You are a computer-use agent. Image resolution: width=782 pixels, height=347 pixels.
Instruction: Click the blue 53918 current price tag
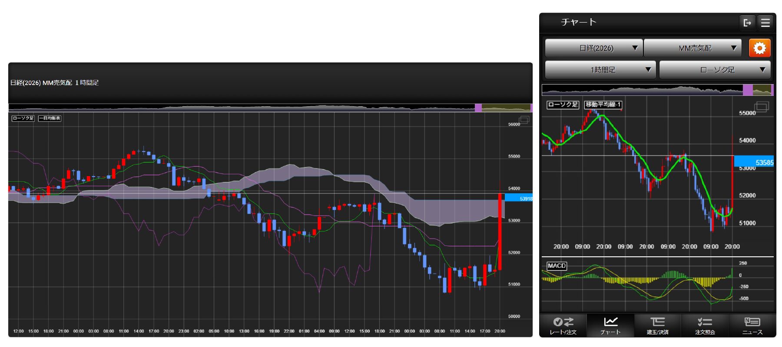[520, 198]
